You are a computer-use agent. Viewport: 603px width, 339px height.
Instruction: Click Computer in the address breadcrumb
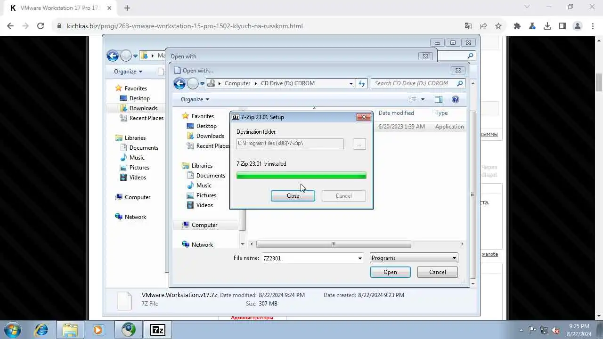click(x=237, y=83)
